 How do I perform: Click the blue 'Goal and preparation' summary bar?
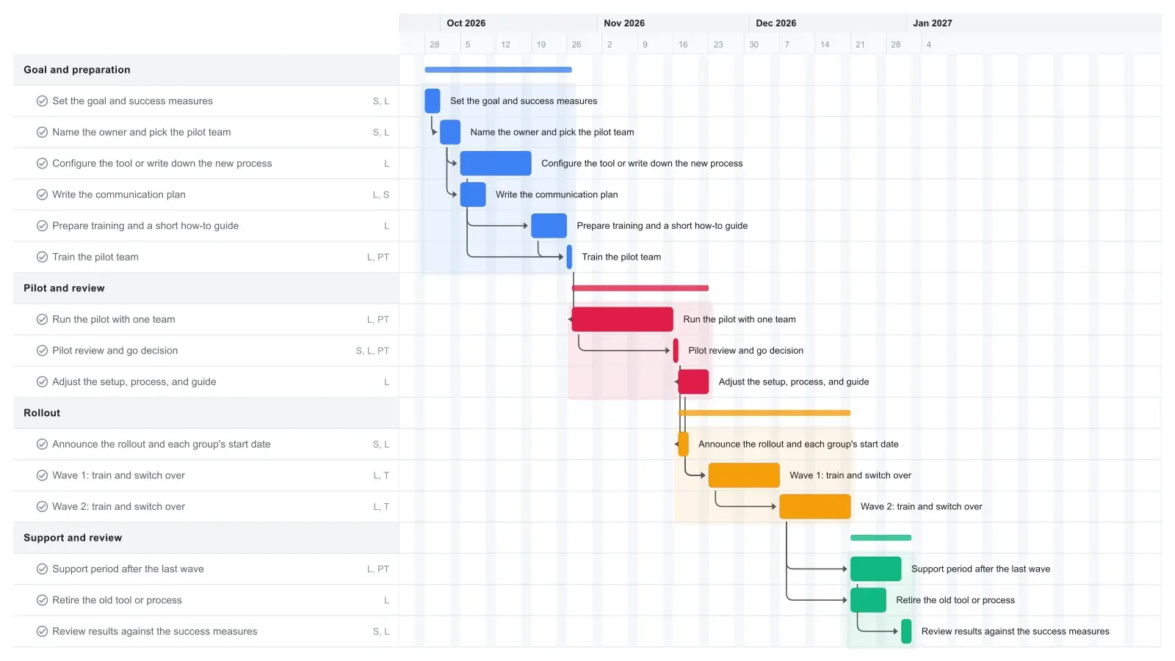point(498,70)
